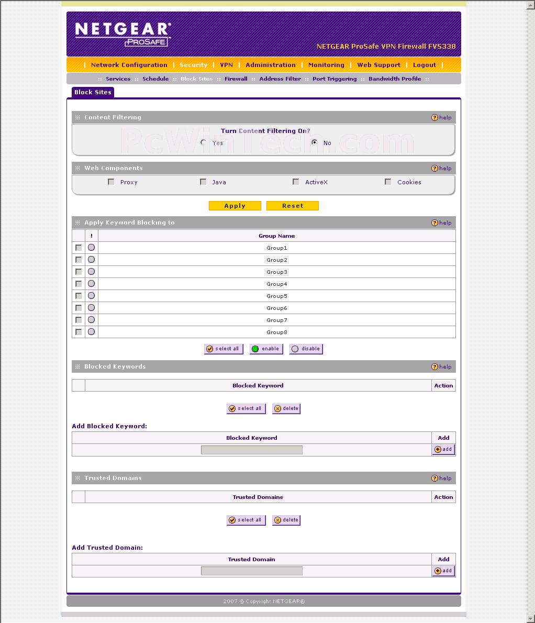535x623 pixels.
Task: Click the status circle icon for Group5
Action: point(92,296)
